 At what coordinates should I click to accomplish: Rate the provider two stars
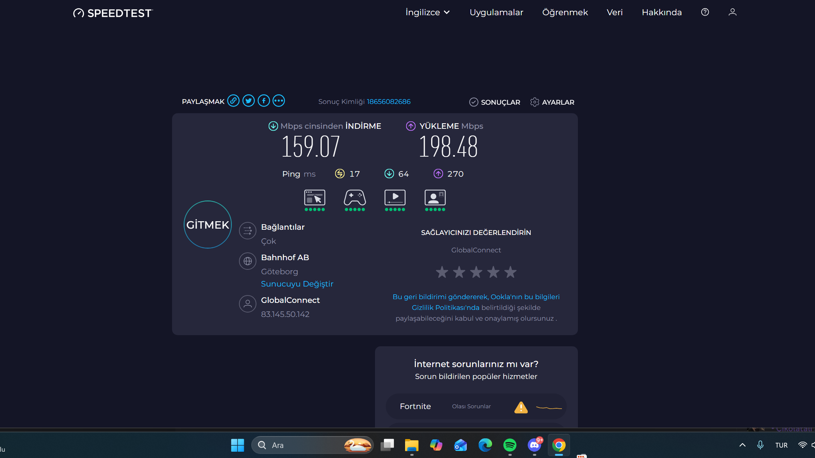point(459,272)
